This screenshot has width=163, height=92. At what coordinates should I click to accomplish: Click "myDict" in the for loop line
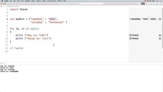pyautogui.click(x=35, y=29)
